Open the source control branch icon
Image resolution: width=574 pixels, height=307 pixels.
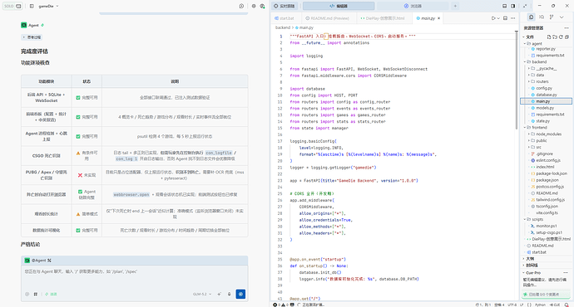tap(552, 17)
